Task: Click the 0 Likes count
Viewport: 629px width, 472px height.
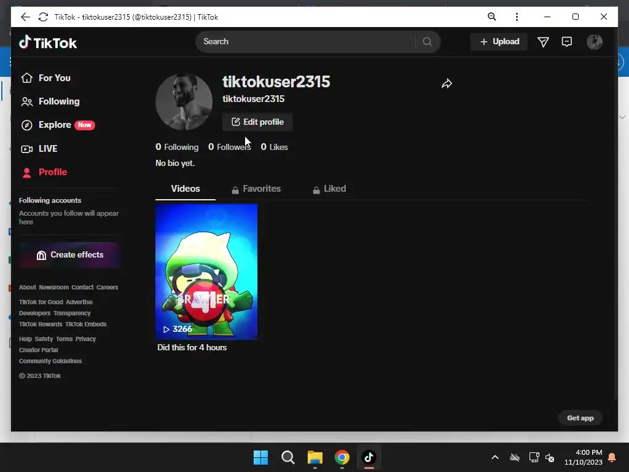Action: 274,147
